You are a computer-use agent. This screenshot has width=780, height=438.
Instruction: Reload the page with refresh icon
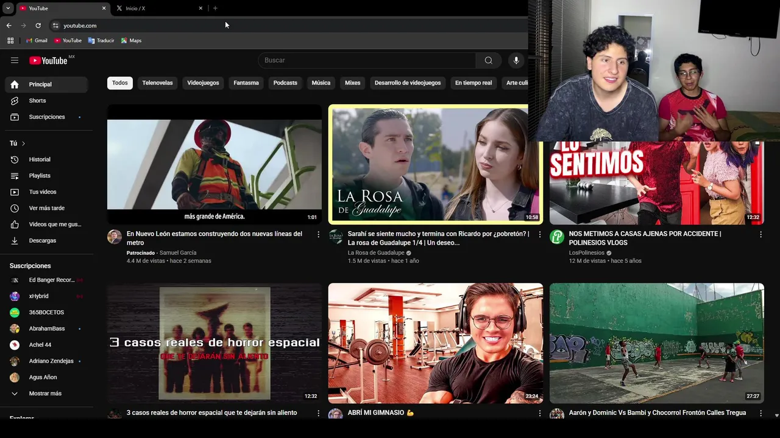pyautogui.click(x=38, y=26)
